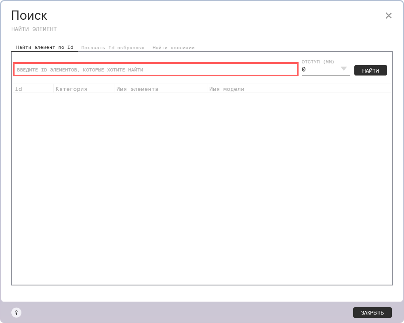Screen dimensions: 404x323
Task: Click the divider between Id and Категория columns
Action: [53, 89]
